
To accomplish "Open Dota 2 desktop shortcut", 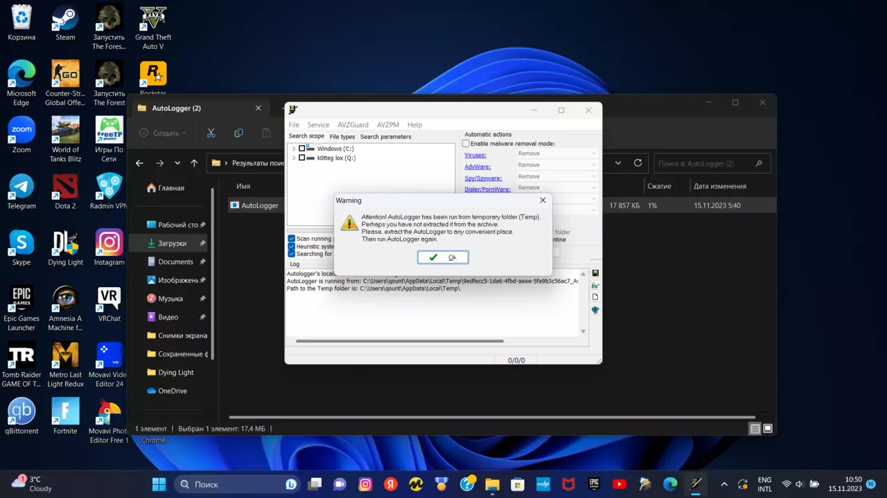I will [65, 192].
